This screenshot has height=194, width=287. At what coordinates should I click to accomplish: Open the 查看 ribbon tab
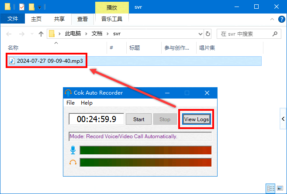tap(82, 19)
